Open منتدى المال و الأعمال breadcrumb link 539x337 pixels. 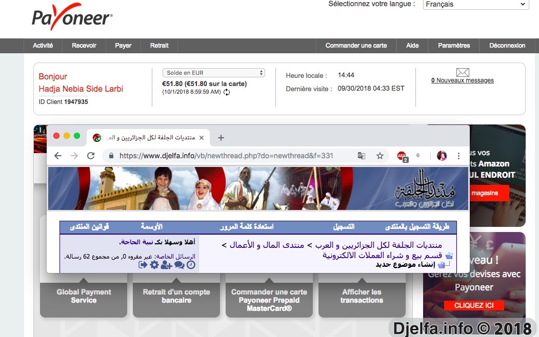click(266, 245)
